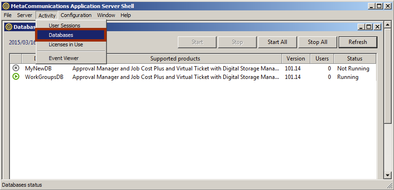
Task: Click the Databases child window gear icon
Action: pyautogui.click(x=9, y=27)
